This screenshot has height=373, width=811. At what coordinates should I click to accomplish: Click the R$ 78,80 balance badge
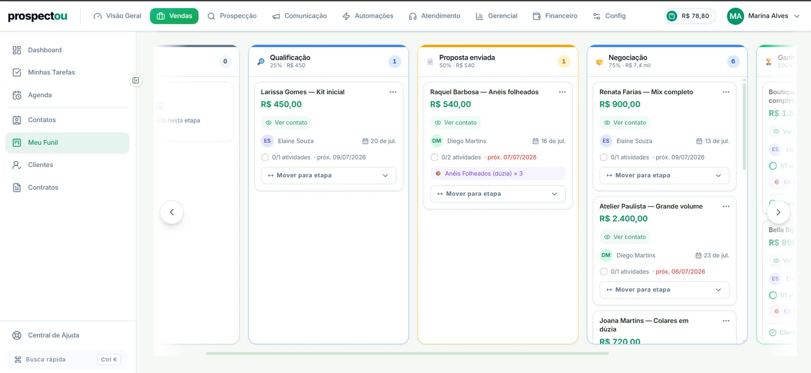tap(690, 16)
